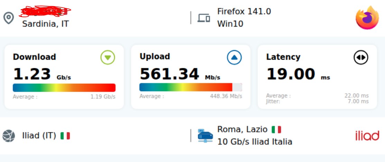The height and width of the screenshot is (162, 385).
Task: Click the green download arrow icon
Action: click(108, 57)
